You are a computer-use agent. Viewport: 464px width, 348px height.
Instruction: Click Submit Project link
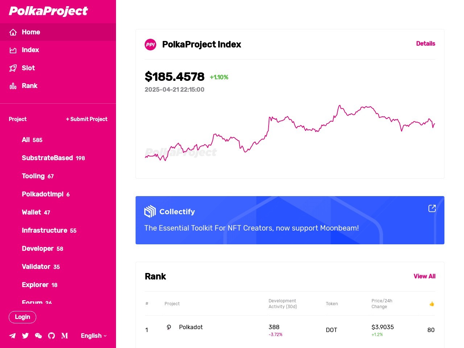(87, 119)
